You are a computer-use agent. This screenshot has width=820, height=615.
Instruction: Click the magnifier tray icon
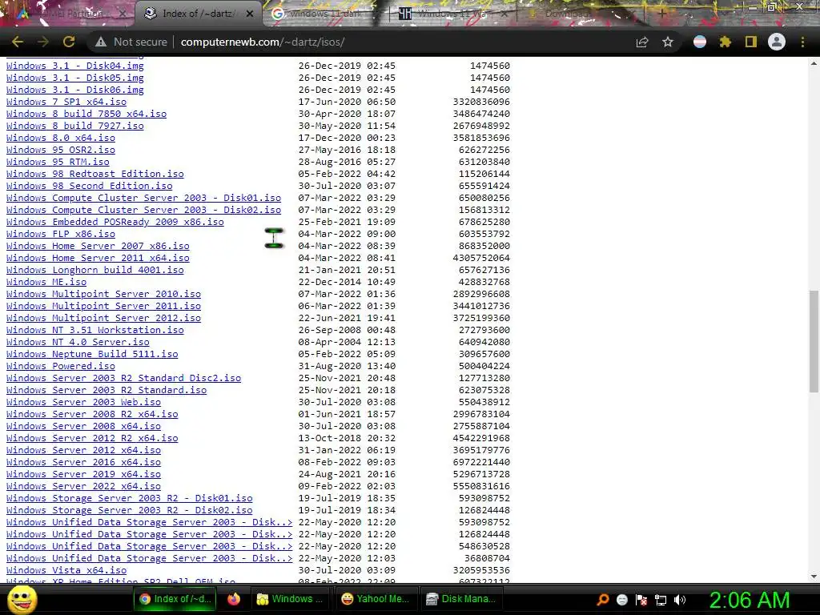tap(603, 600)
